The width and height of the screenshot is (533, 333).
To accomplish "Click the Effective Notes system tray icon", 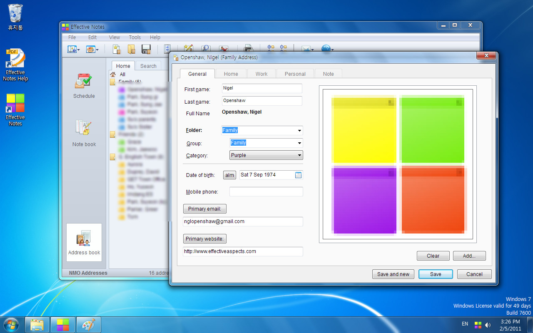I will point(478,325).
